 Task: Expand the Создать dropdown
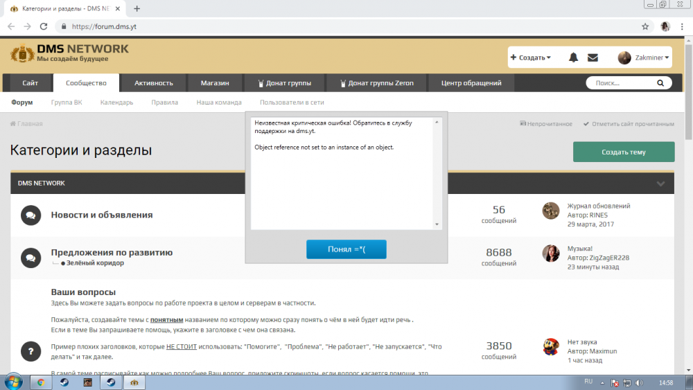(x=531, y=57)
